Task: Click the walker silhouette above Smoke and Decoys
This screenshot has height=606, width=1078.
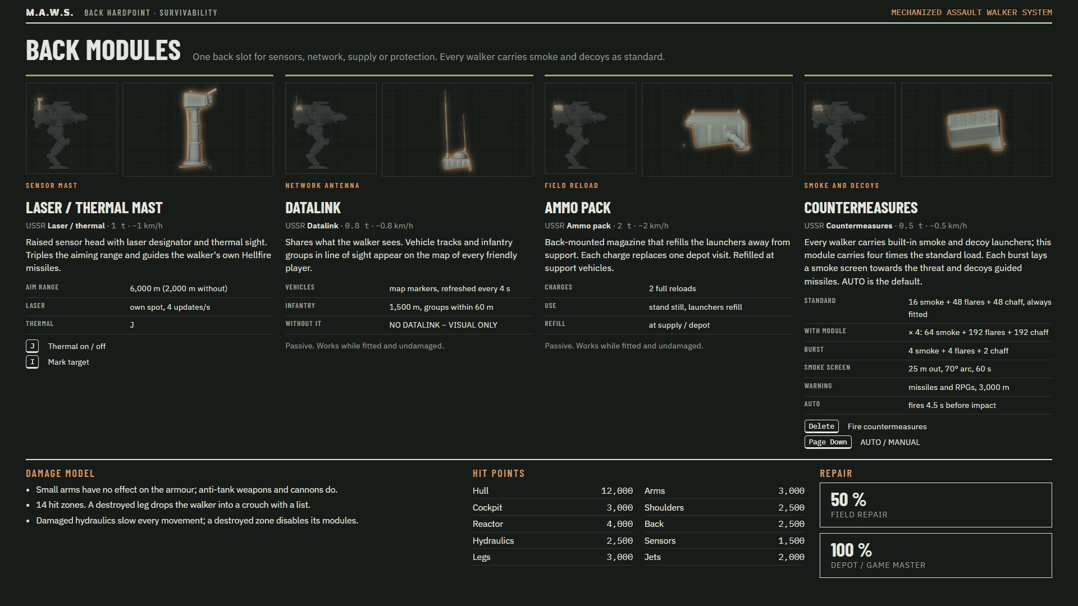Action: tap(850, 128)
